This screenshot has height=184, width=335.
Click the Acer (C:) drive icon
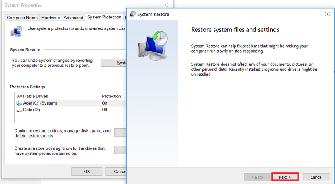pyautogui.click(x=19, y=103)
